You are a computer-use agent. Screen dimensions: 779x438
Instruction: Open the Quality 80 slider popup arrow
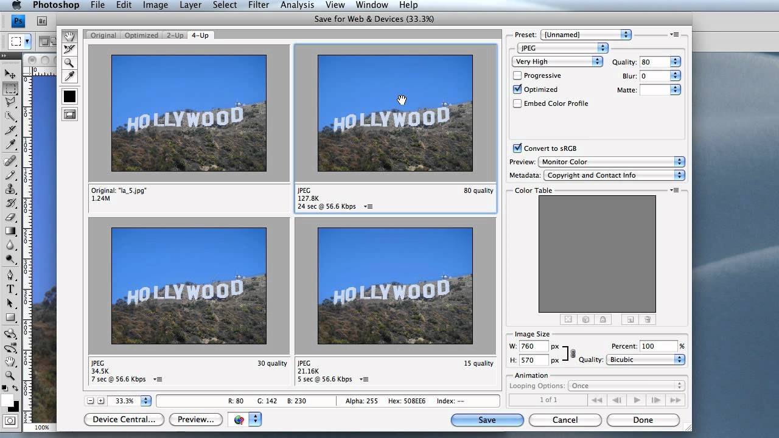[x=675, y=62]
